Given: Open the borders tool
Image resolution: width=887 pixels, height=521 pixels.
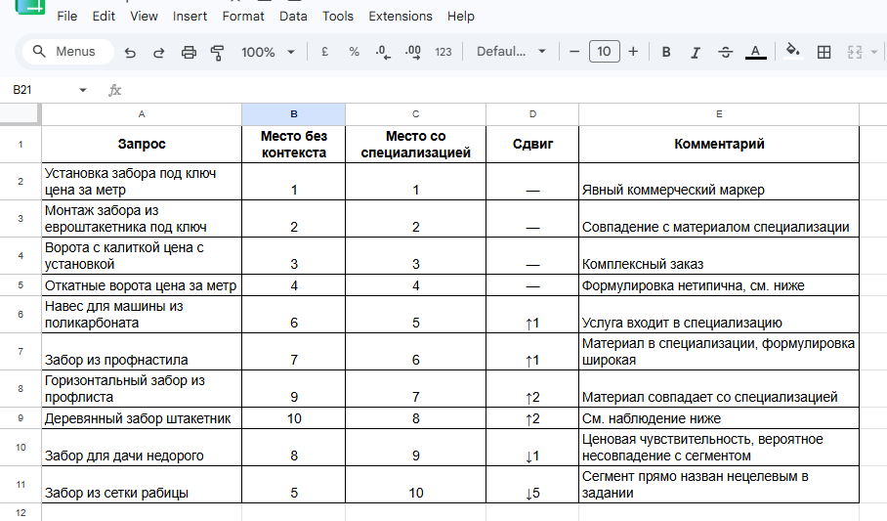Looking at the screenshot, I should click(824, 52).
